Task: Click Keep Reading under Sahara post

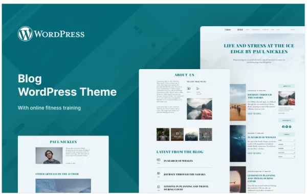Action: 254,114
